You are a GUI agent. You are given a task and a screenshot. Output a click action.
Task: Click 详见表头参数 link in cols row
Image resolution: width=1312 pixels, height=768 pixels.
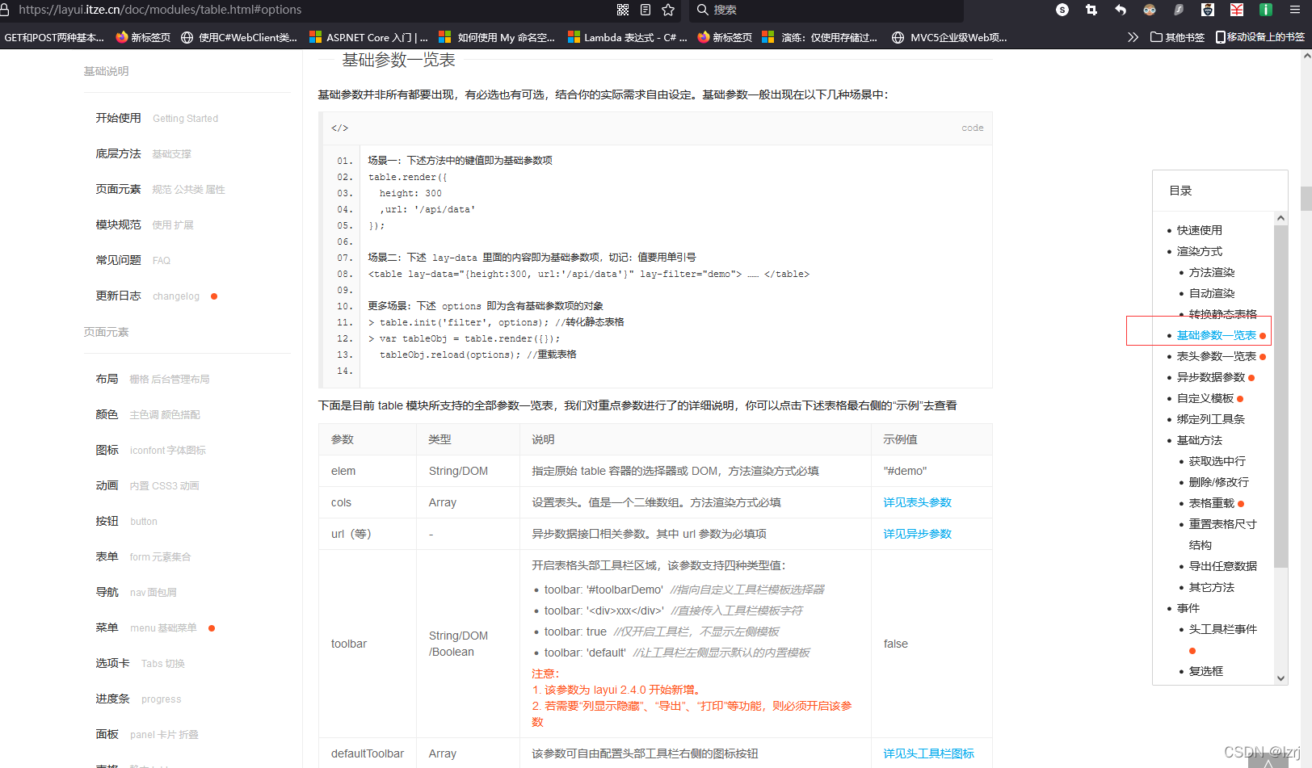pos(917,502)
